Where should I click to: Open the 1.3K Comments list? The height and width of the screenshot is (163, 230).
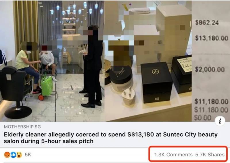pyautogui.click(x=173, y=155)
